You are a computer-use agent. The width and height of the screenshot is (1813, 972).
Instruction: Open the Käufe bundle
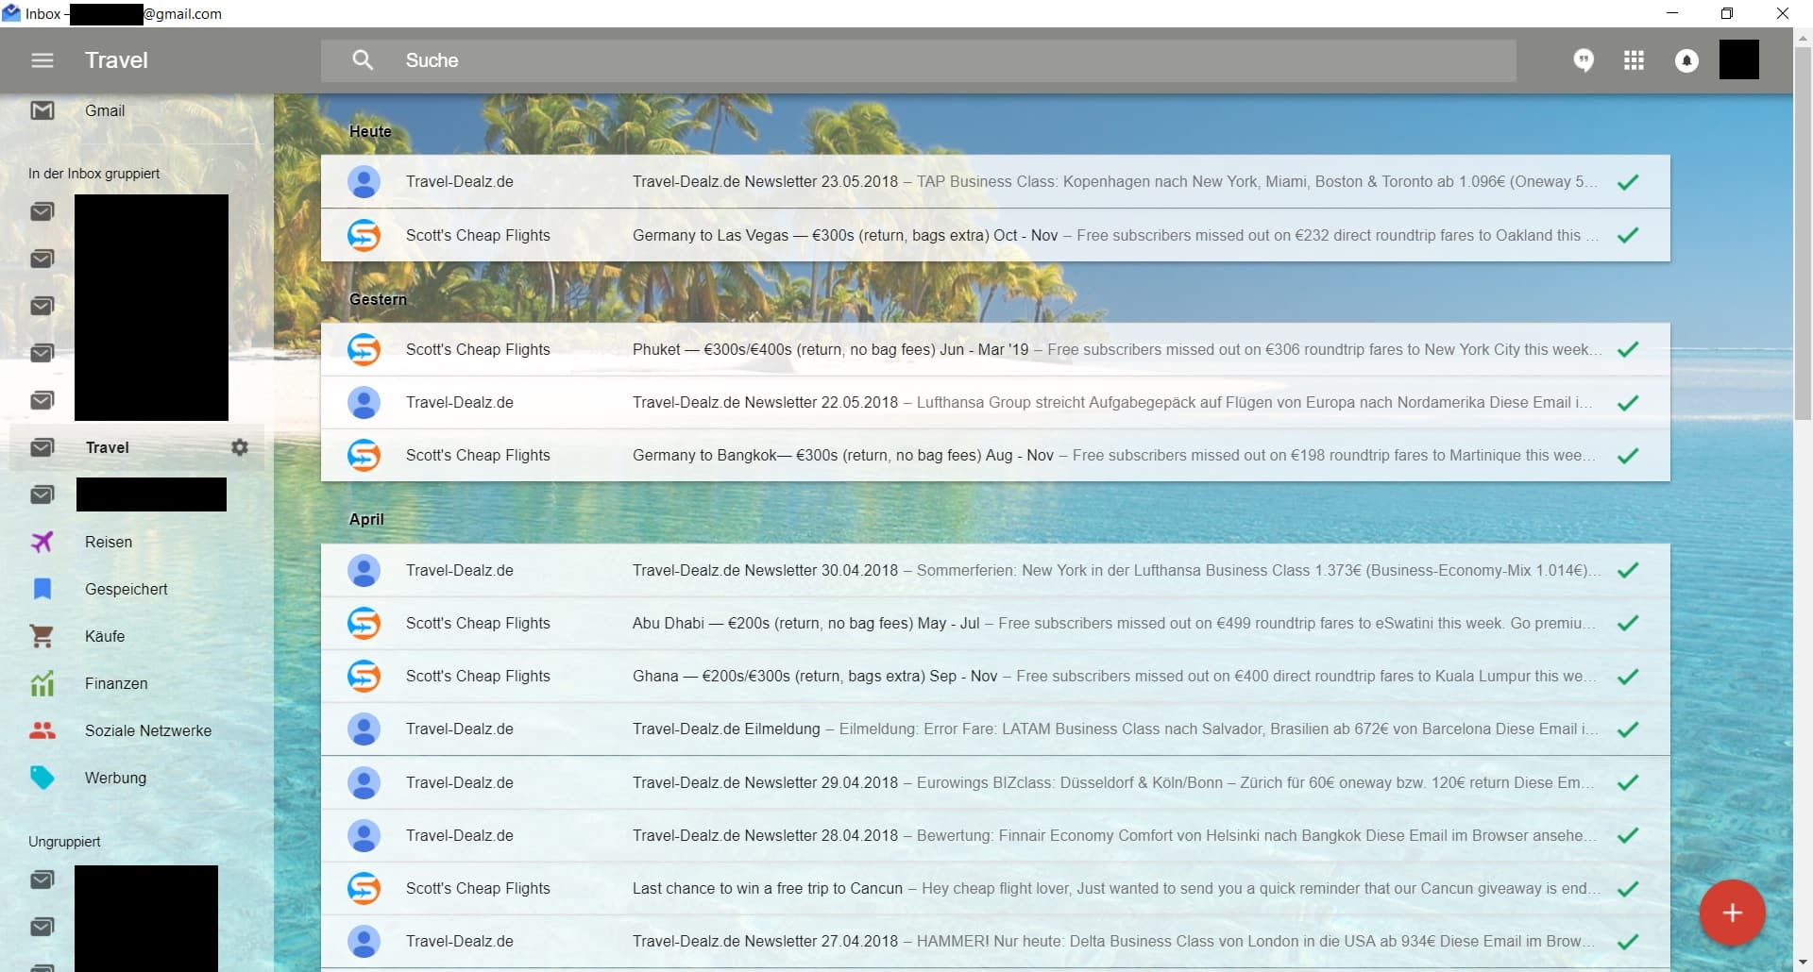[137, 636]
